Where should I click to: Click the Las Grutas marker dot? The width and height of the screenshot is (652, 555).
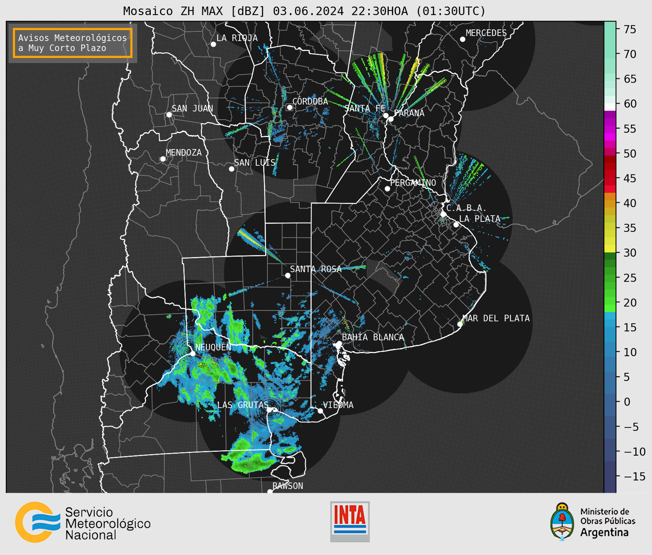269,410
